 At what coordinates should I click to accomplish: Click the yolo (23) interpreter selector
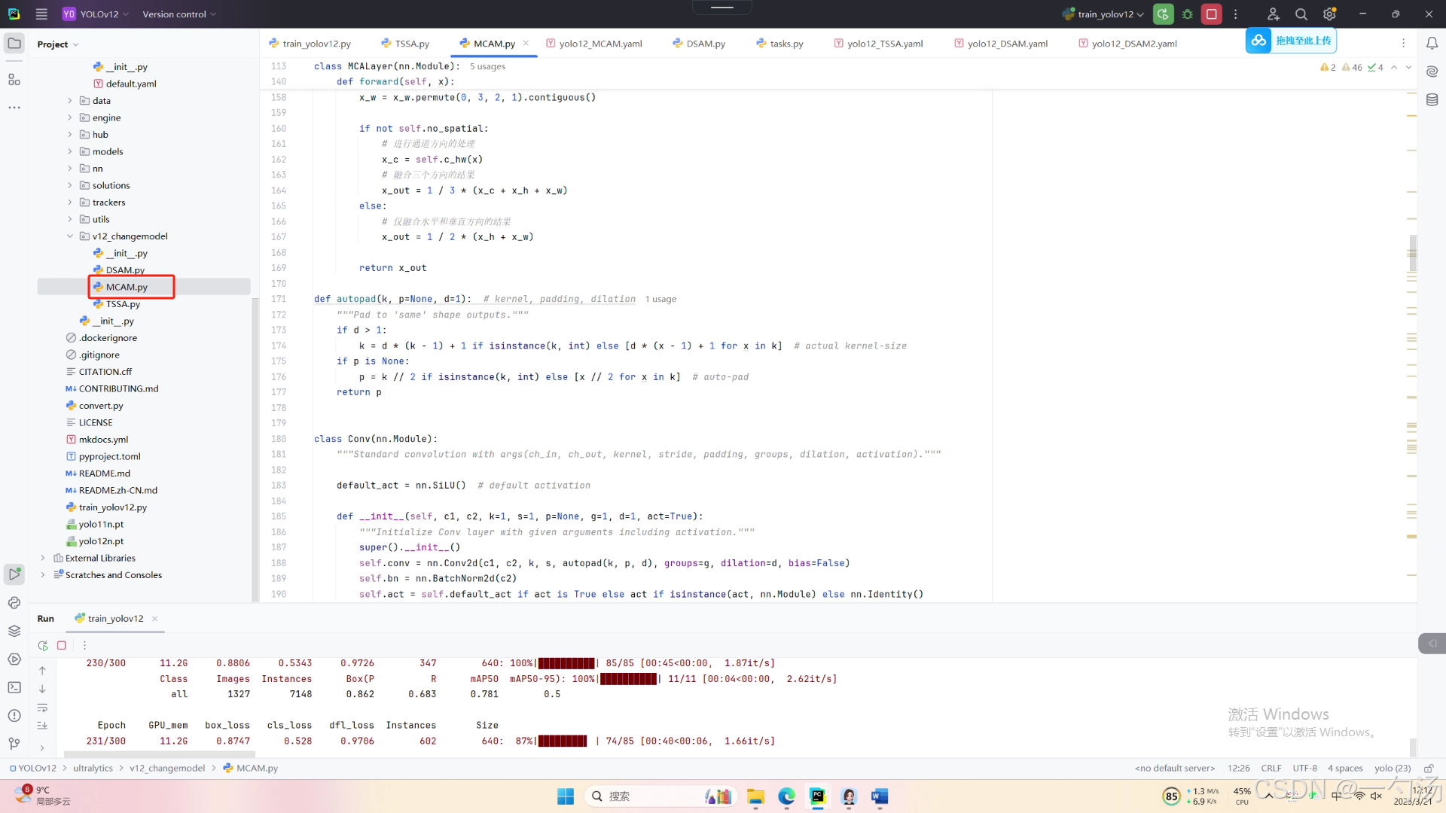[x=1392, y=768]
